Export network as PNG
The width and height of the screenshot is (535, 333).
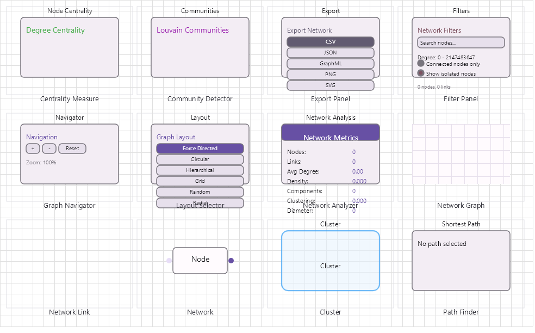[x=330, y=75]
